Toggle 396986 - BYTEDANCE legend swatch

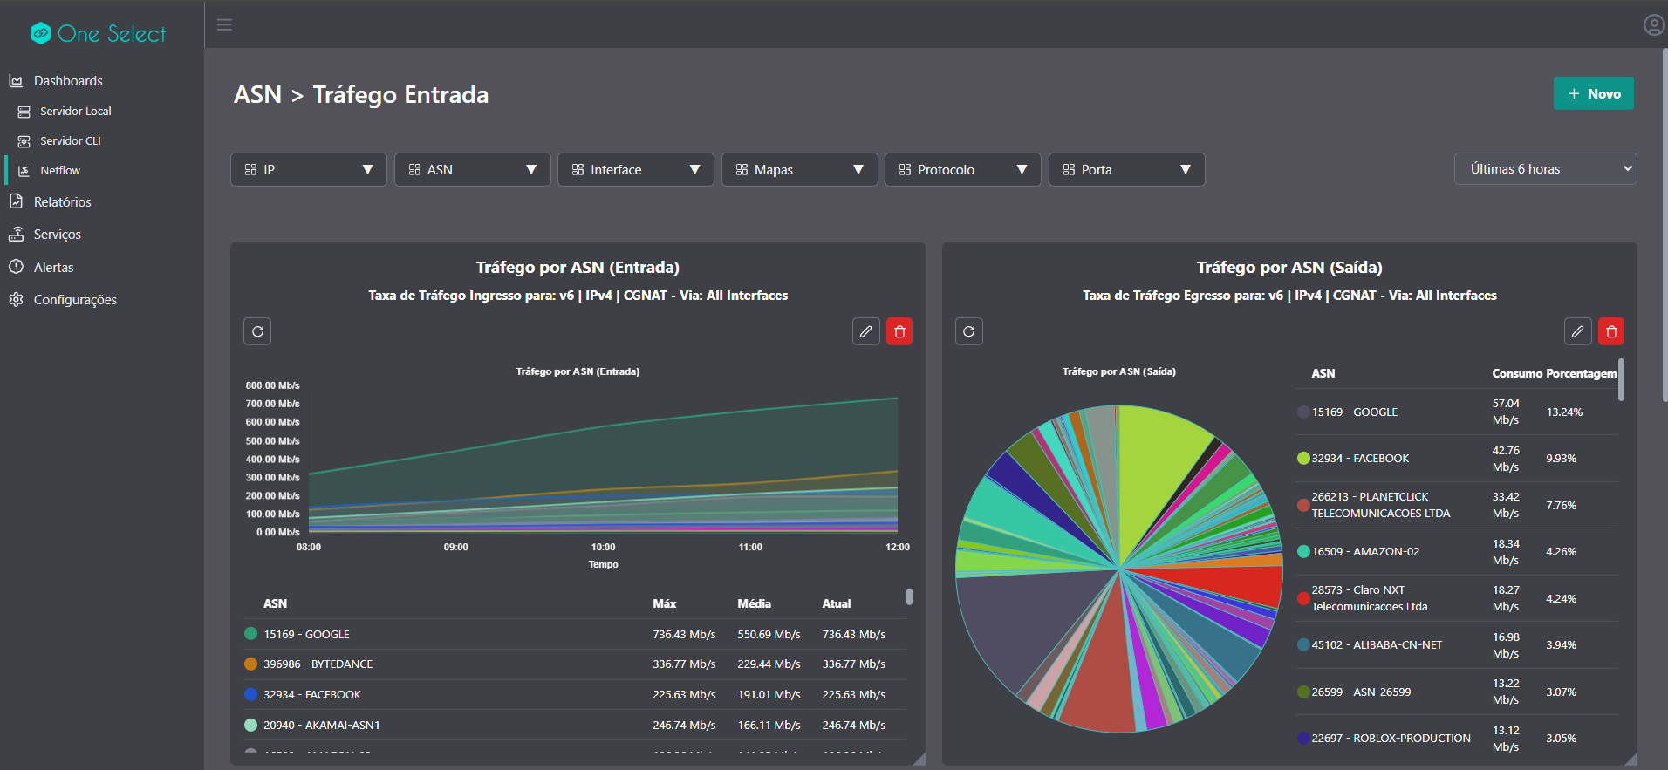point(251,664)
